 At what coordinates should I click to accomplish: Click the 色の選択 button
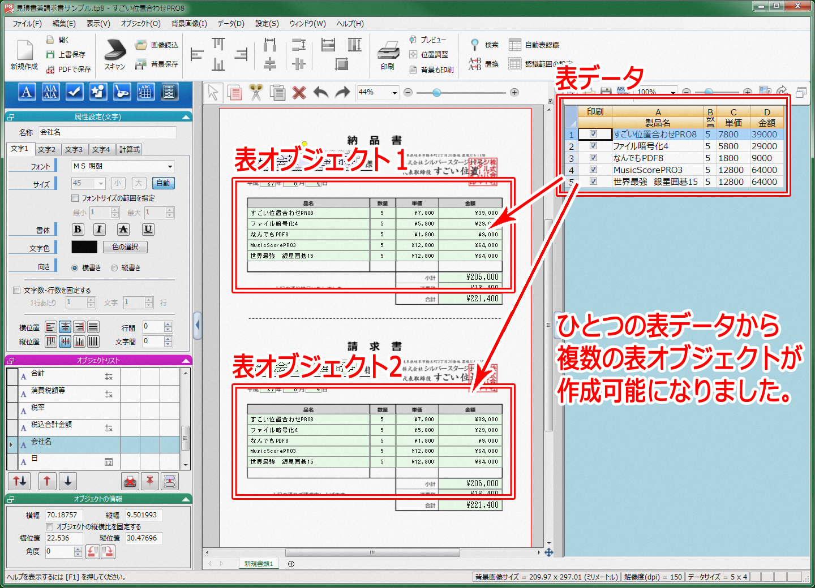(x=125, y=247)
